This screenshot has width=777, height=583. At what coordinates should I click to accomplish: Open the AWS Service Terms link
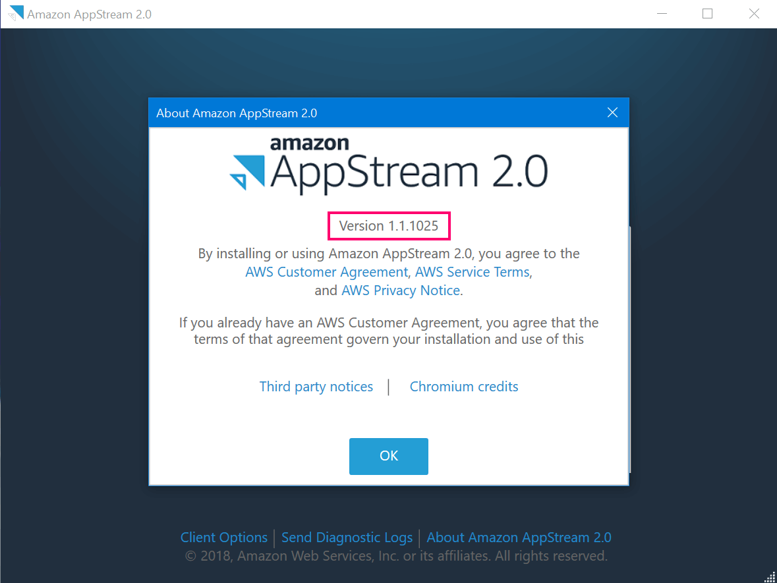pyautogui.click(x=472, y=271)
